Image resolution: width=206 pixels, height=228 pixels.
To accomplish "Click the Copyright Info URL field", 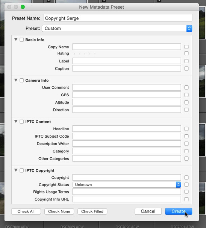I will (127, 199).
